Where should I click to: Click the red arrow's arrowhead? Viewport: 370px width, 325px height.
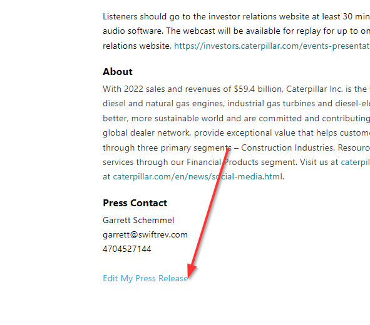tap(191, 271)
